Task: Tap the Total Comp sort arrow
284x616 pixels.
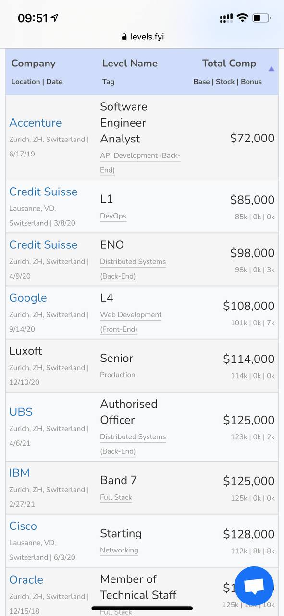Action: point(271,69)
